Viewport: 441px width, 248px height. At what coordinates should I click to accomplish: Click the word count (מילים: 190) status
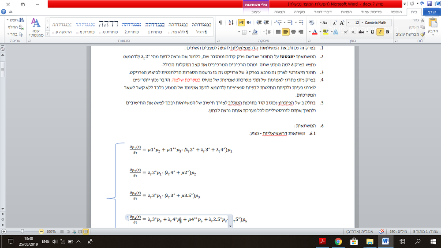(399, 231)
